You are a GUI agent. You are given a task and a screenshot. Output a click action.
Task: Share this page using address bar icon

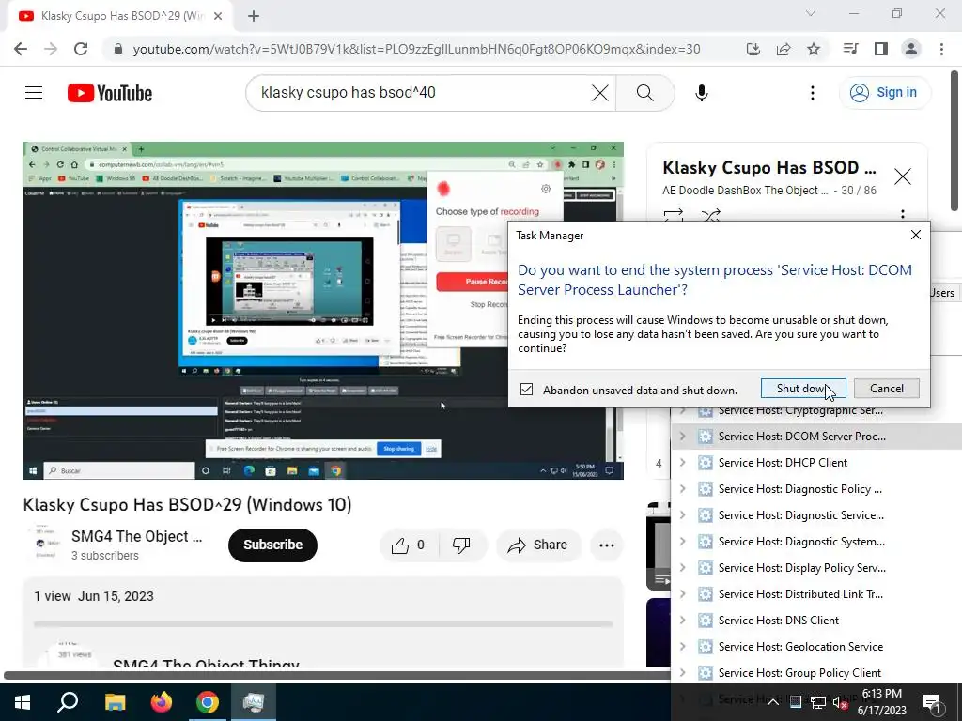click(784, 49)
